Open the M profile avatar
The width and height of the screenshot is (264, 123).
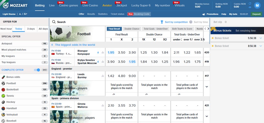point(257,5)
